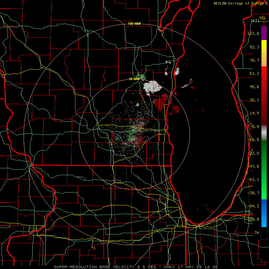This screenshot has height=269, width=269.
Task: Select the 14.5 value on velocity scale
Action: click(254, 113)
